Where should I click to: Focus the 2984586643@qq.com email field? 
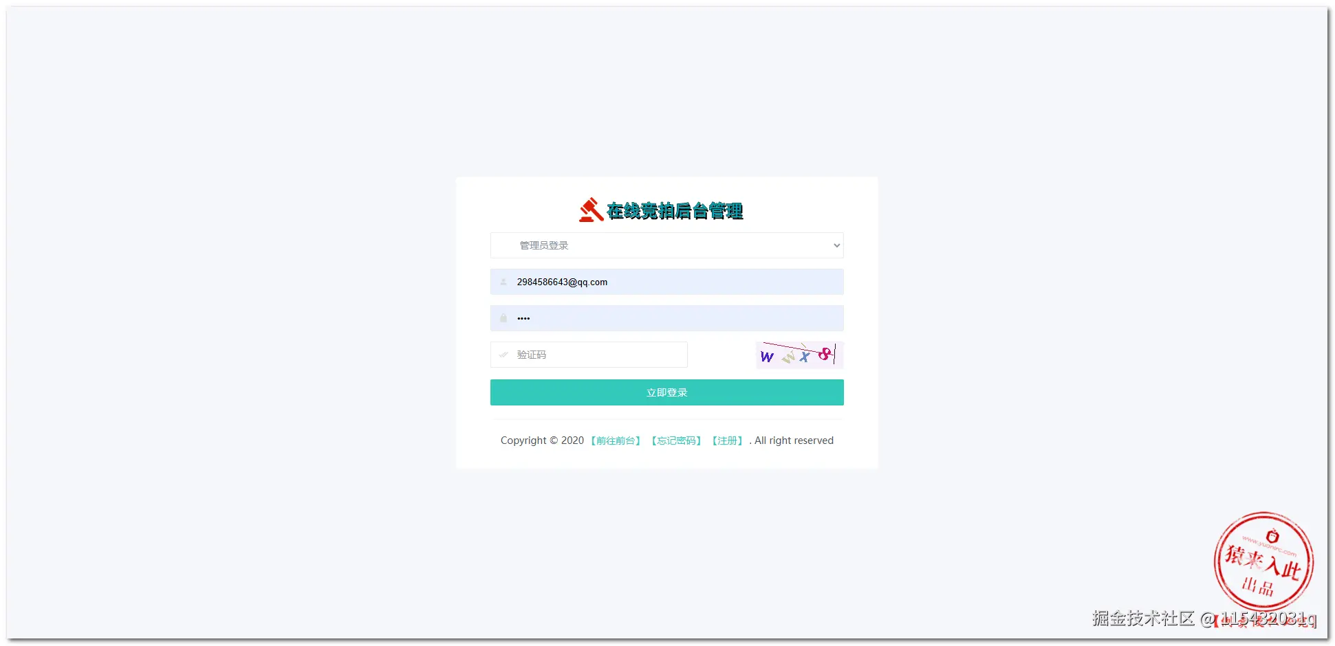pyautogui.click(x=666, y=282)
